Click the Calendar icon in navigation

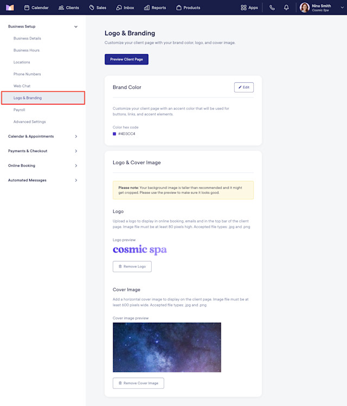click(27, 8)
